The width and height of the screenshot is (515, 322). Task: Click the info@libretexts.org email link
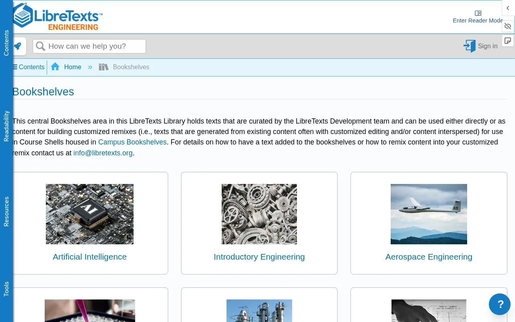[103, 153]
